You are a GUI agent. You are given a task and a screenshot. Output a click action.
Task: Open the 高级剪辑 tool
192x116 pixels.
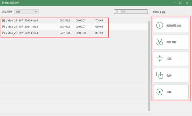point(171,42)
